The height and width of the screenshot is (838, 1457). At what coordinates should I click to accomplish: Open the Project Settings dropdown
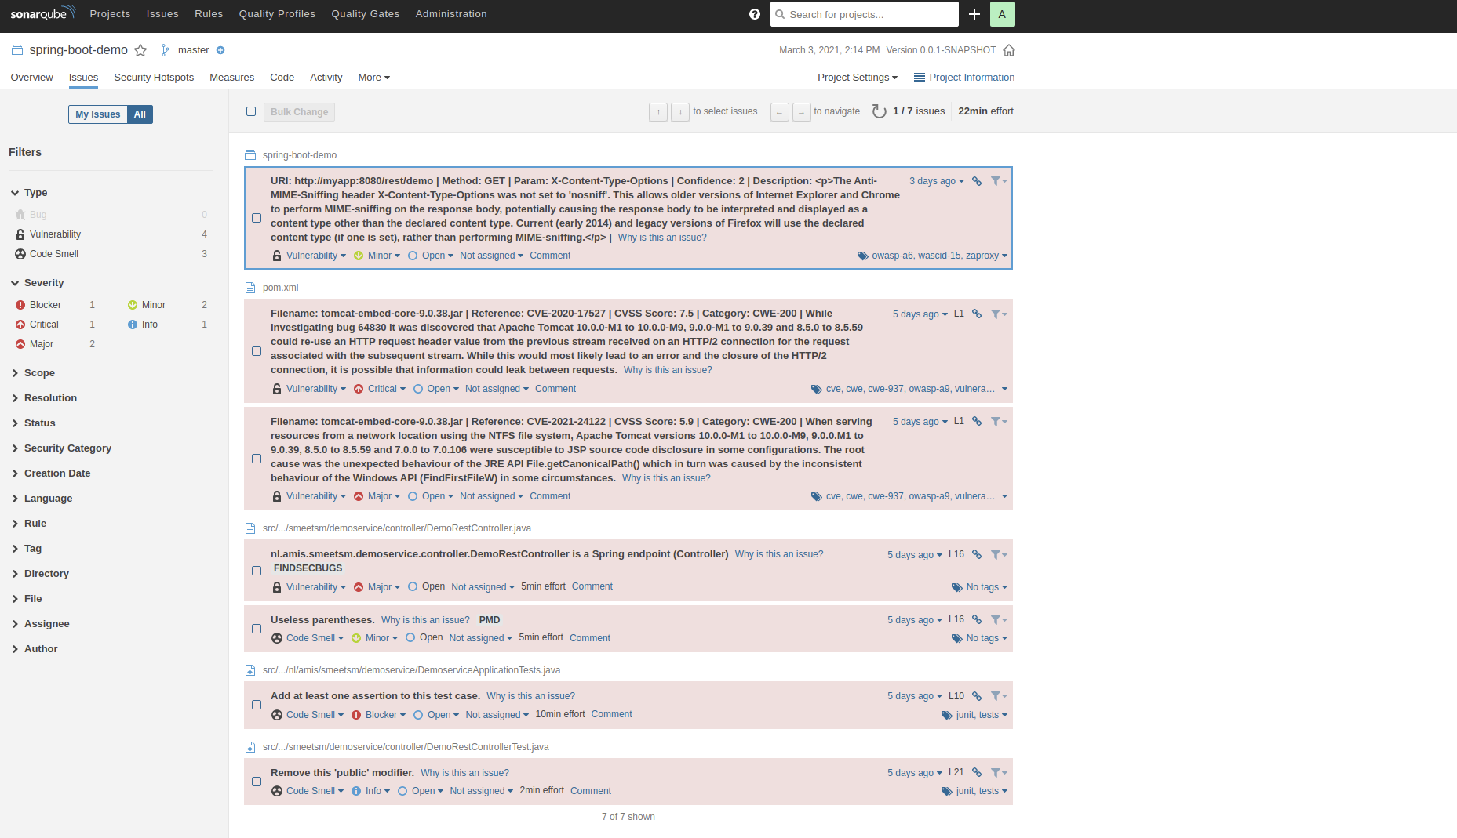click(x=857, y=77)
